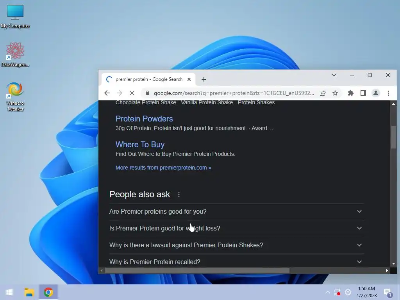400x300 pixels.
Task: Maximize the Chrome window
Action: (370, 75)
